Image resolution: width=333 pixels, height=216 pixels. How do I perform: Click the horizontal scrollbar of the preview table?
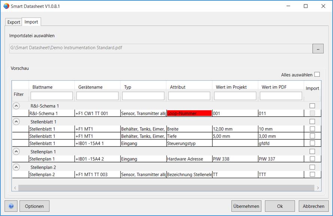[x=166, y=188]
